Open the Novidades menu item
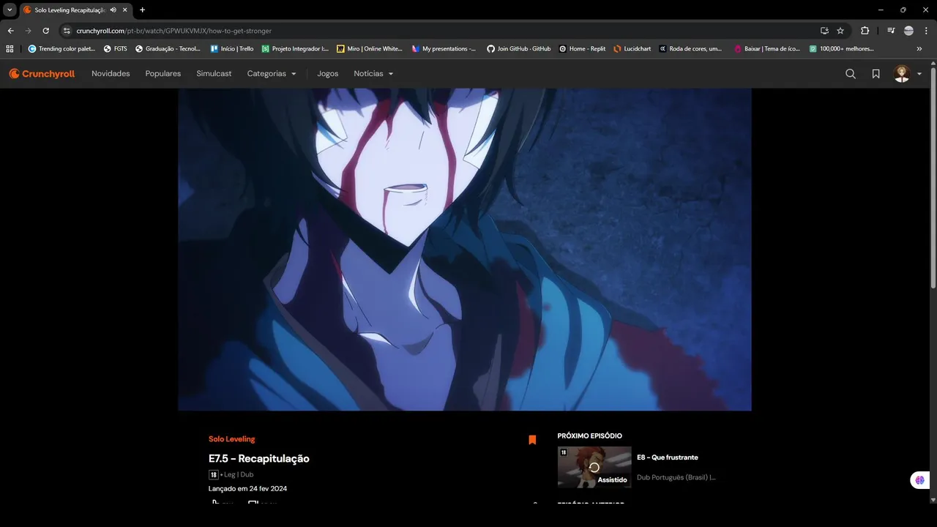The width and height of the screenshot is (937, 527). coord(111,74)
